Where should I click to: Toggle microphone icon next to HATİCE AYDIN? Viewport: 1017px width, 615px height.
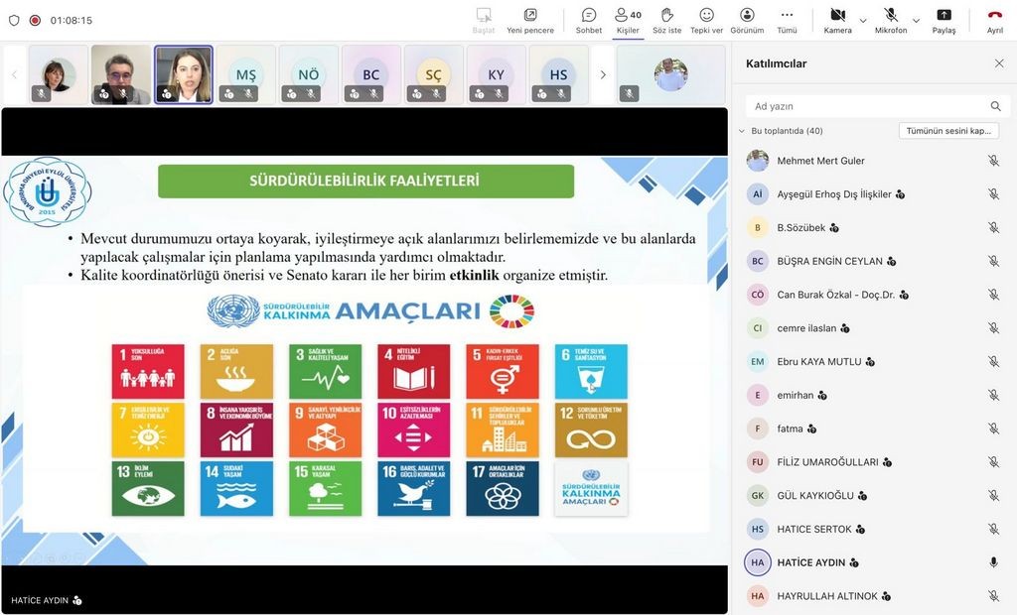pos(993,562)
